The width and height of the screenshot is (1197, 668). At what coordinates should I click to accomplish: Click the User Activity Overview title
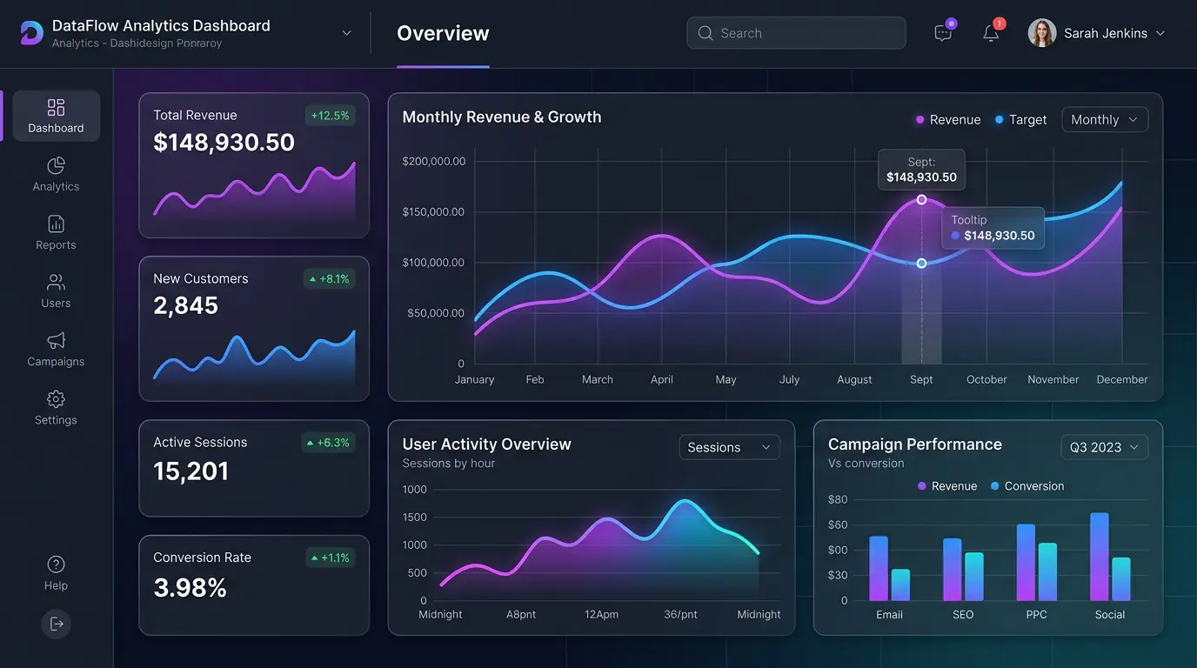[x=487, y=444]
